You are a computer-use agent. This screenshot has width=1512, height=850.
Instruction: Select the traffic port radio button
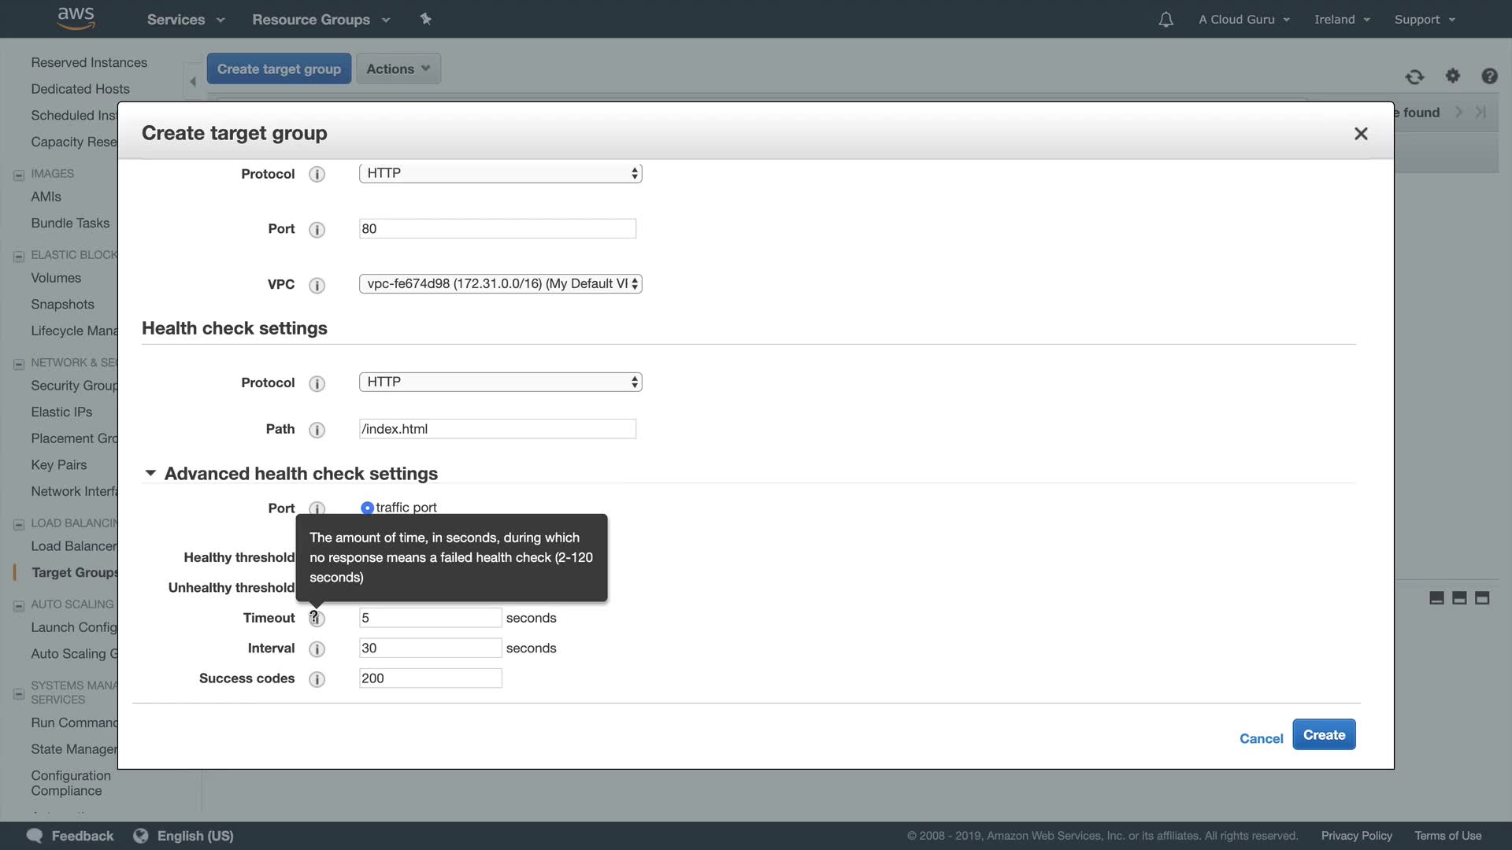(367, 508)
